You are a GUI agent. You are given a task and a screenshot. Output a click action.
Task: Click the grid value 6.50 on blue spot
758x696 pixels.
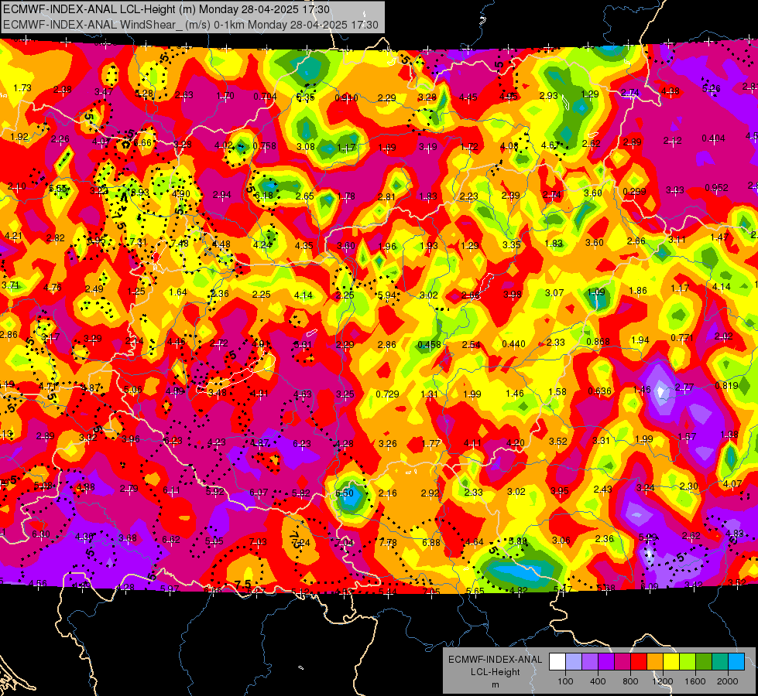(x=345, y=493)
